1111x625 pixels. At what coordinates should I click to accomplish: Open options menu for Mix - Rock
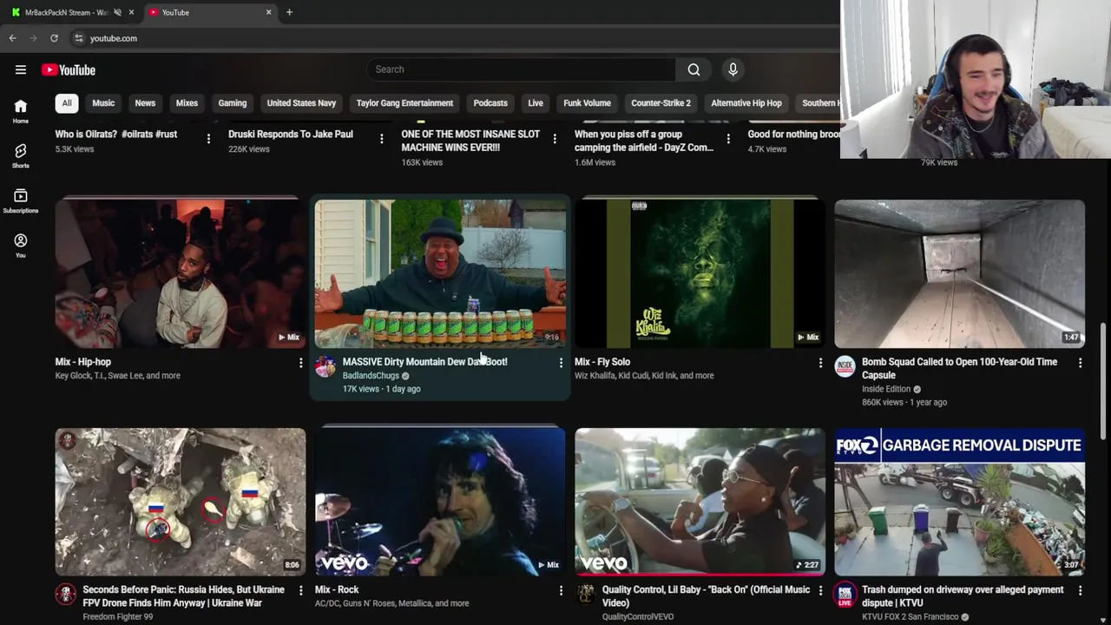(561, 590)
